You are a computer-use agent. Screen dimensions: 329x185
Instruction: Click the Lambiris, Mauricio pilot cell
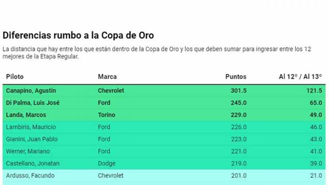point(31,127)
